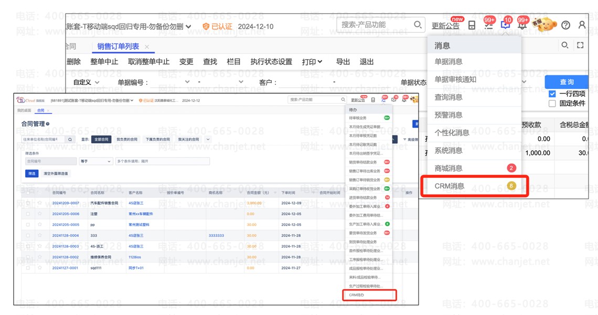Toggle the 一行四项 checkbox

tap(552, 94)
